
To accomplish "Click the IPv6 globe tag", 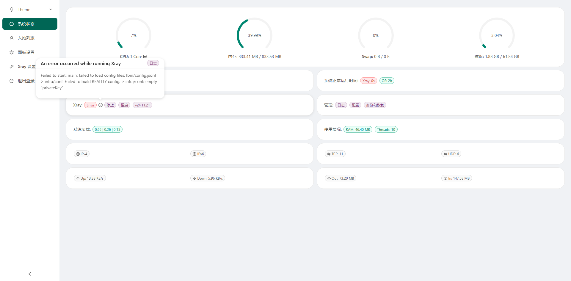I will tap(198, 154).
